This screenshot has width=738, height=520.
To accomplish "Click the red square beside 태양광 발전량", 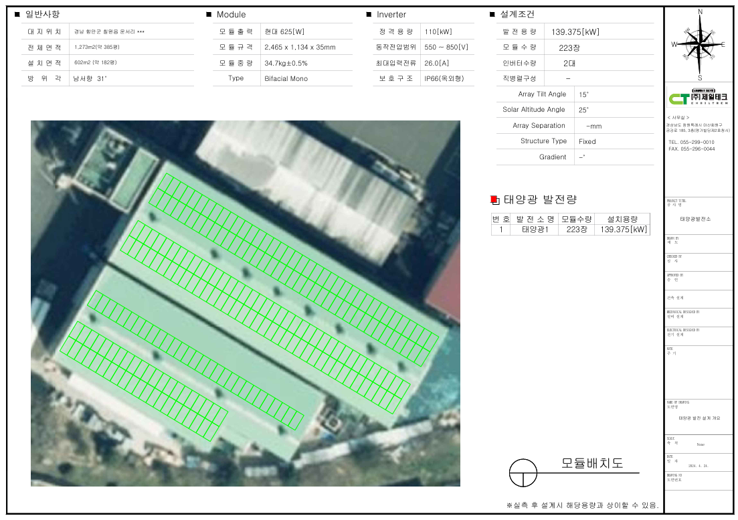I will point(494,199).
